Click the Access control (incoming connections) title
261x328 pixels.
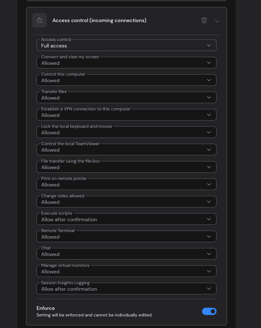point(99,20)
